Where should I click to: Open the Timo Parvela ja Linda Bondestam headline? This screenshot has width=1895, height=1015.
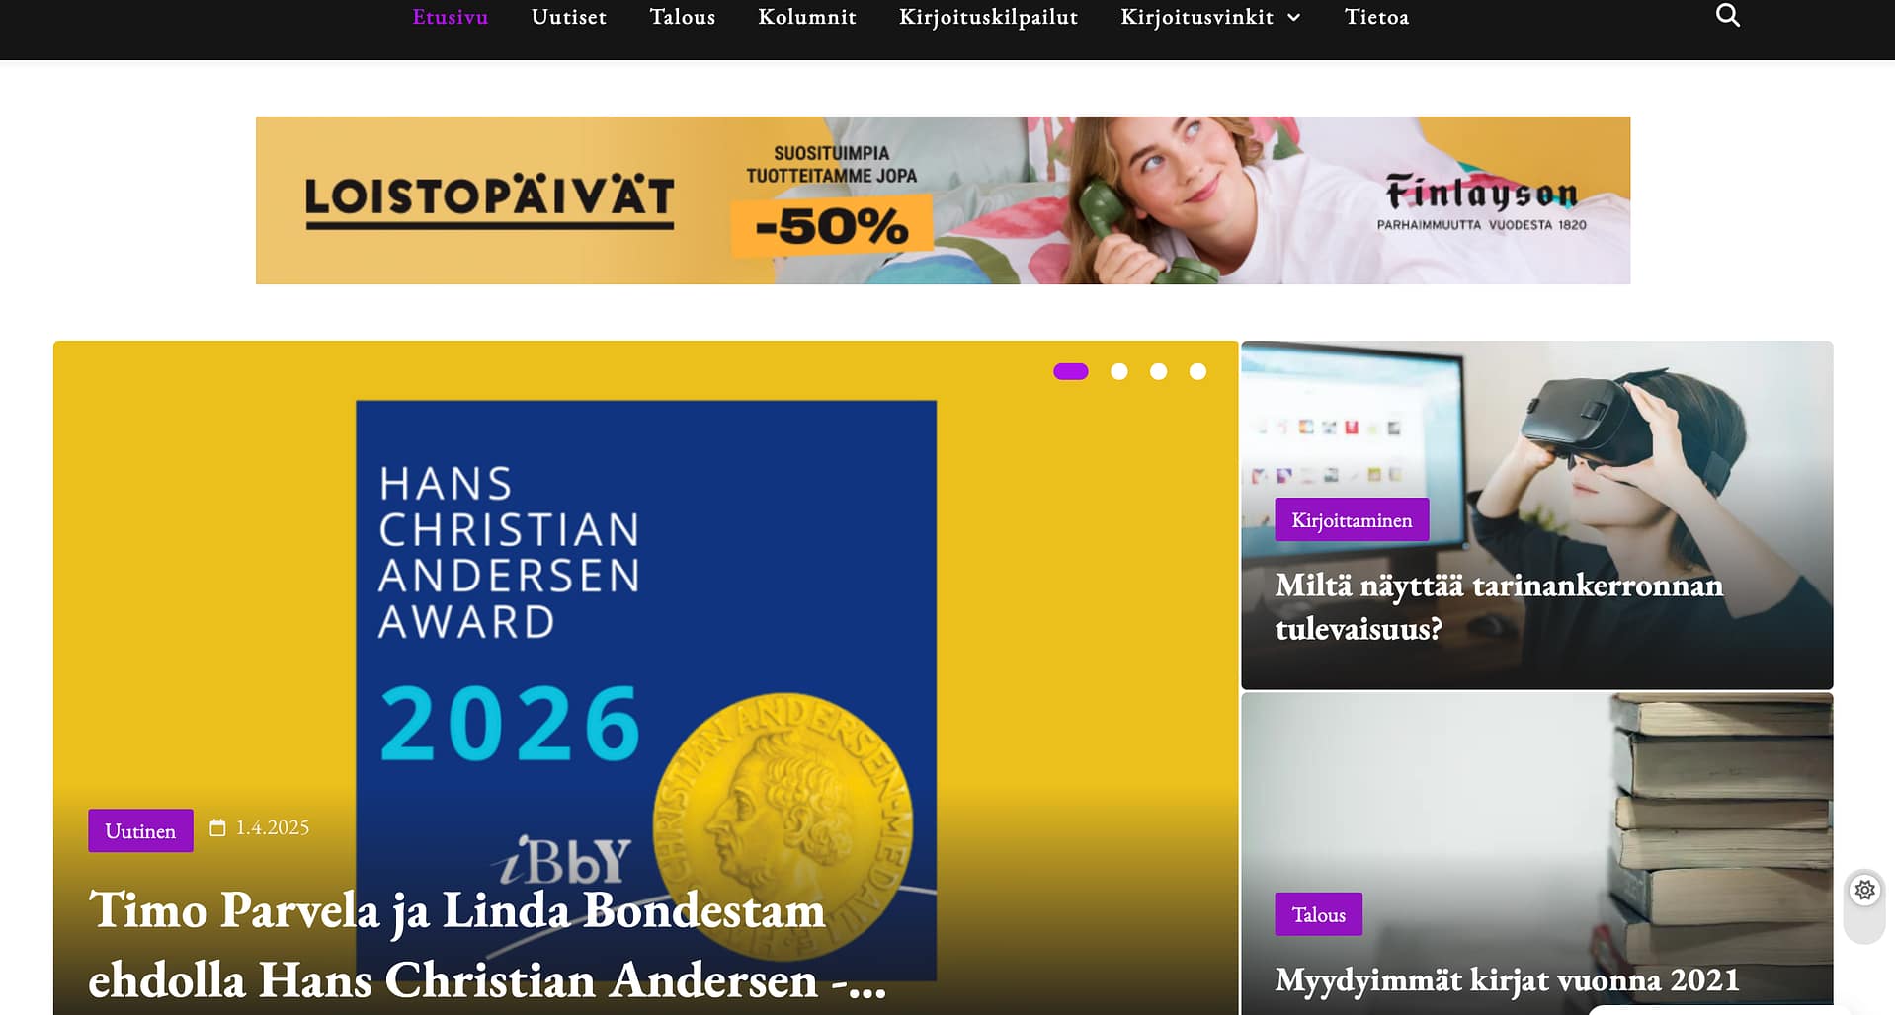(x=487, y=945)
